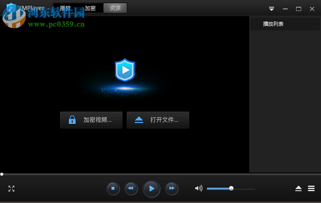Open the 加密 tab
This screenshot has width=321, height=203.
click(90, 8)
